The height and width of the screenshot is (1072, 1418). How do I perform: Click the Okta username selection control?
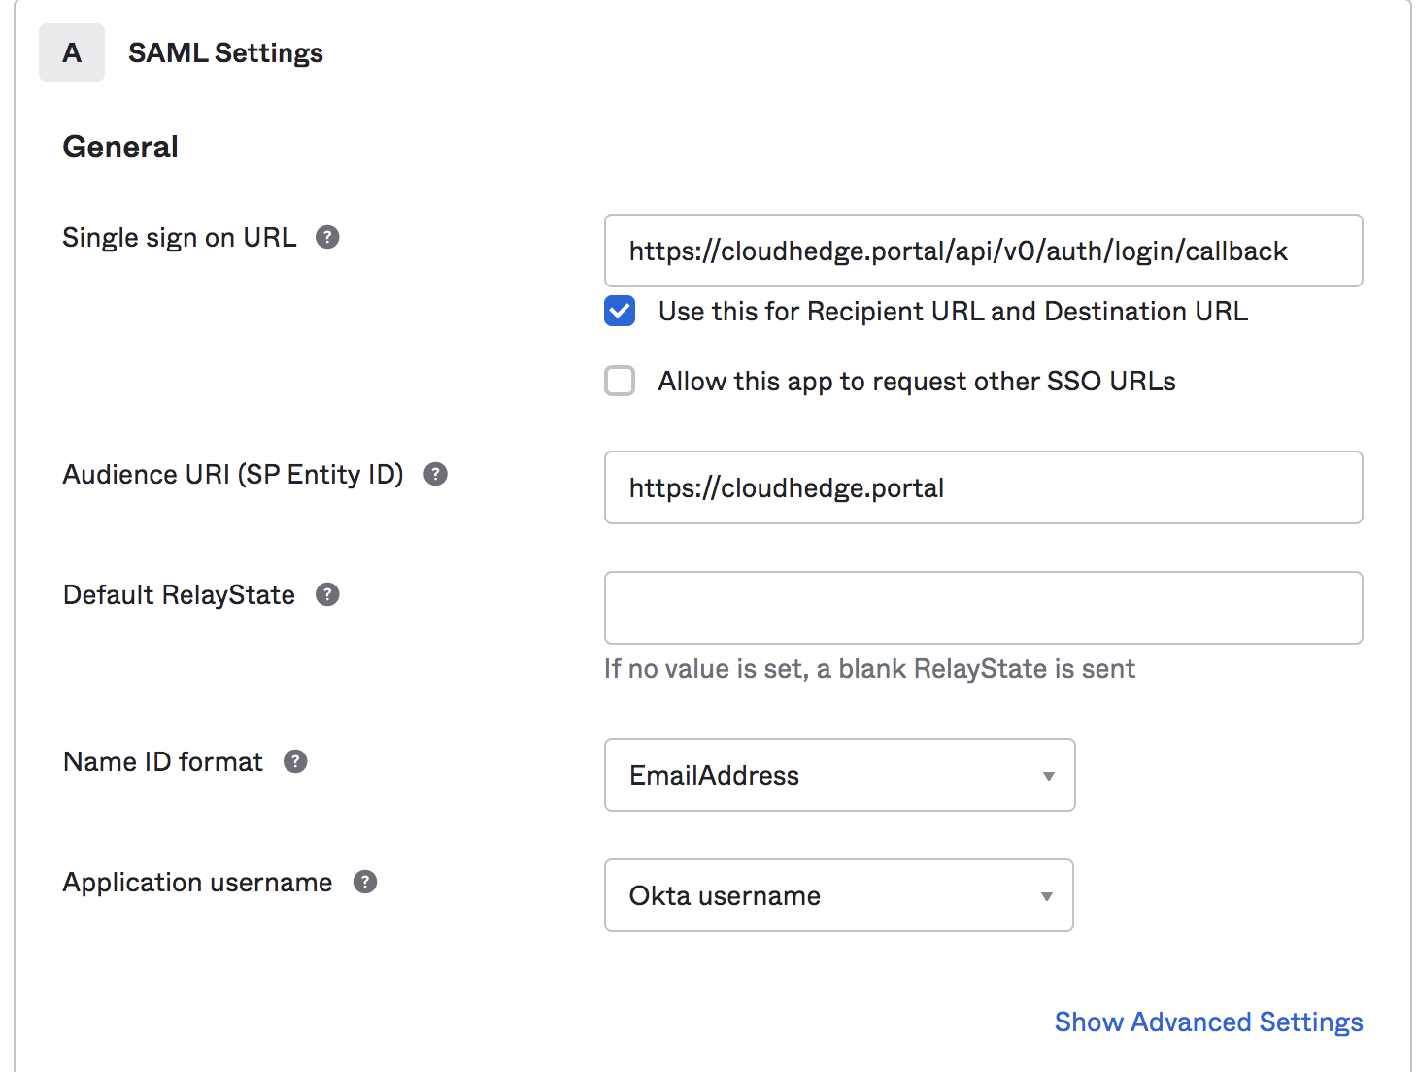[x=837, y=895]
